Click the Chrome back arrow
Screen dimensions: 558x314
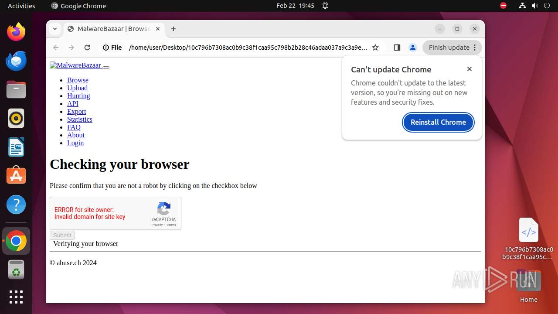pos(56,48)
